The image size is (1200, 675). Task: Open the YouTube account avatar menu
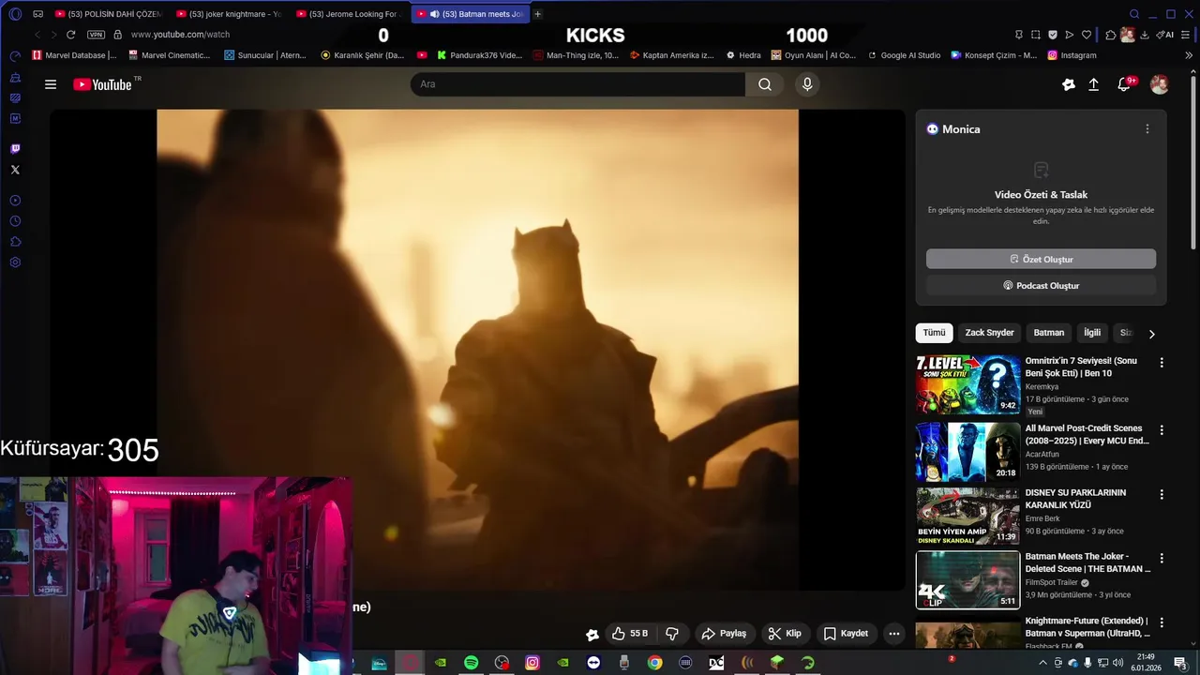tap(1160, 84)
